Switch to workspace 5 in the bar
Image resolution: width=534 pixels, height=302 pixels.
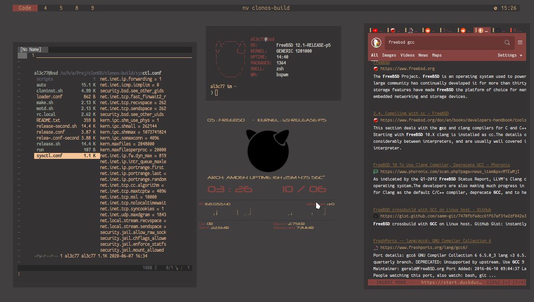coord(61,8)
